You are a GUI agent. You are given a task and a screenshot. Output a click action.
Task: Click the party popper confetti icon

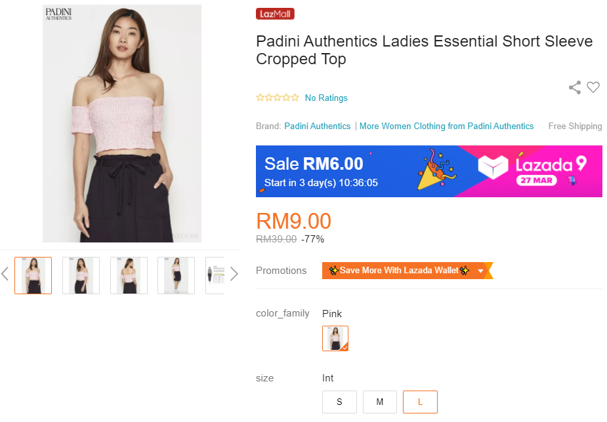436,170
